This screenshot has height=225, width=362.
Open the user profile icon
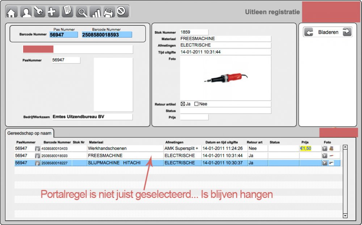coord(26,12)
